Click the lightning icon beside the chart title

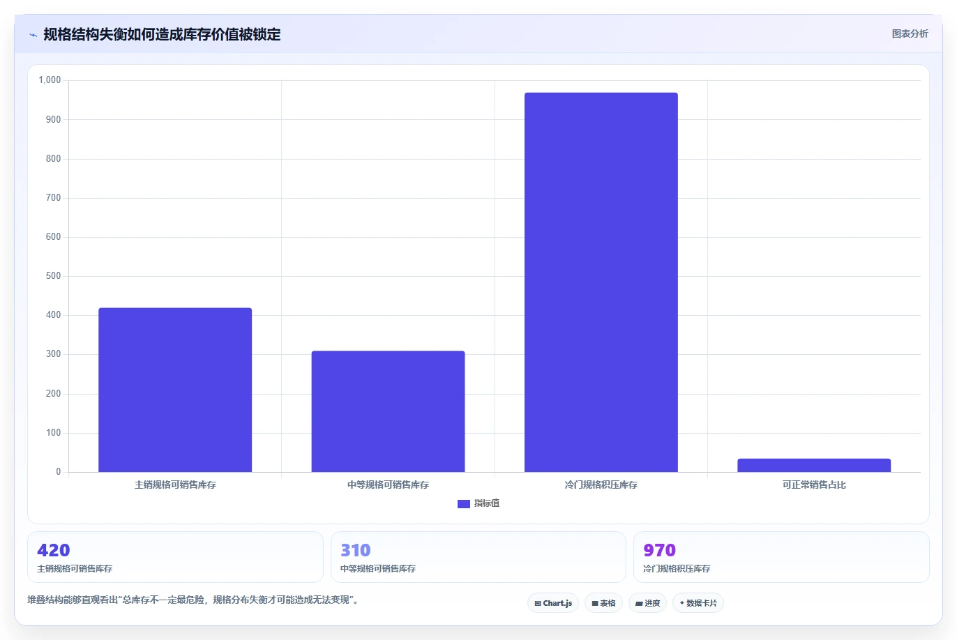(x=33, y=35)
